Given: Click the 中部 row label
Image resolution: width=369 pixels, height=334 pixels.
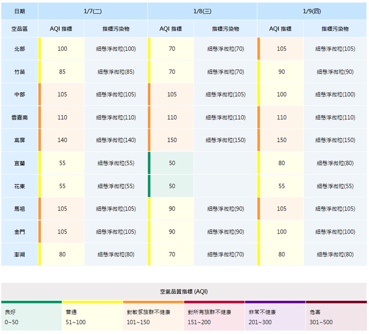Looking at the screenshot, I should tap(20, 94).
